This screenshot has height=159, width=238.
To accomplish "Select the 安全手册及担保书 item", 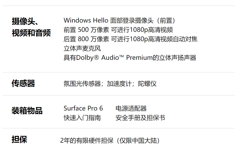I will point(140,118).
